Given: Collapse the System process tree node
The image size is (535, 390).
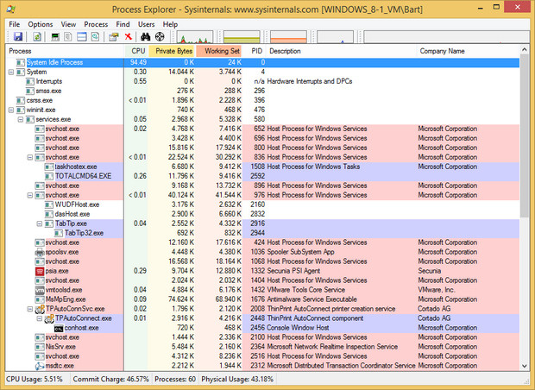Looking at the screenshot, I should point(11,72).
